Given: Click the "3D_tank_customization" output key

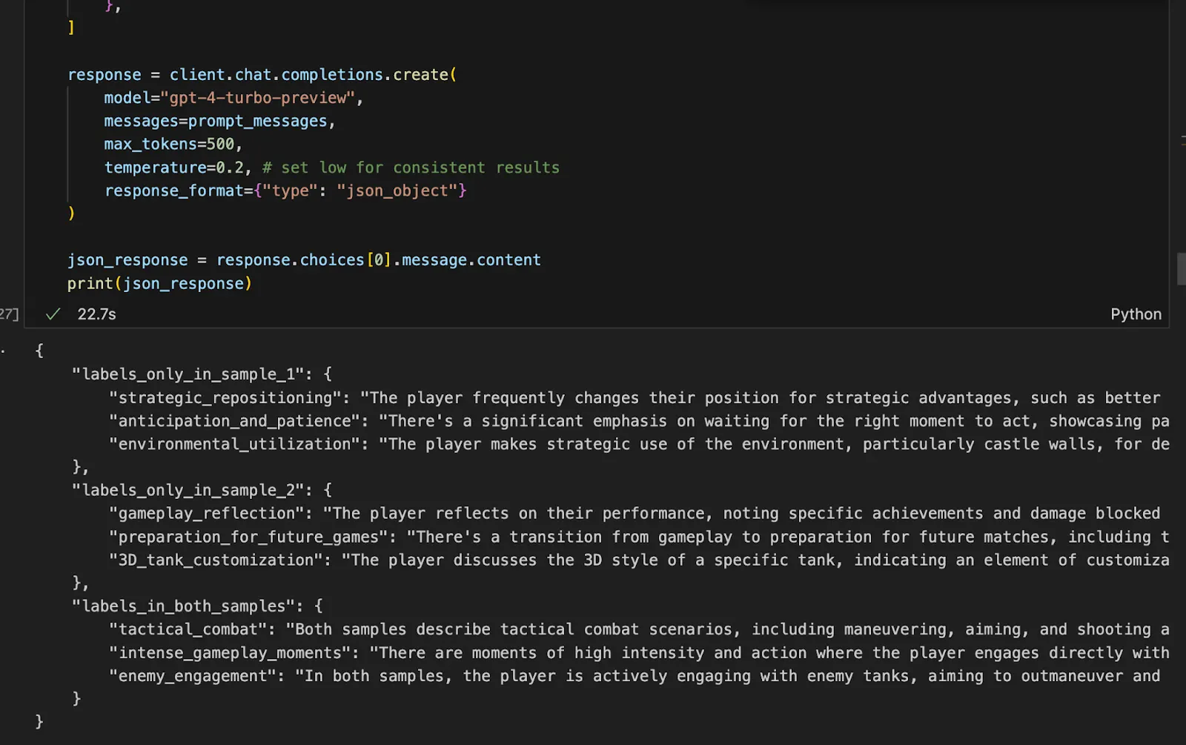Looking at the screenshot, I should pos(216,560).
